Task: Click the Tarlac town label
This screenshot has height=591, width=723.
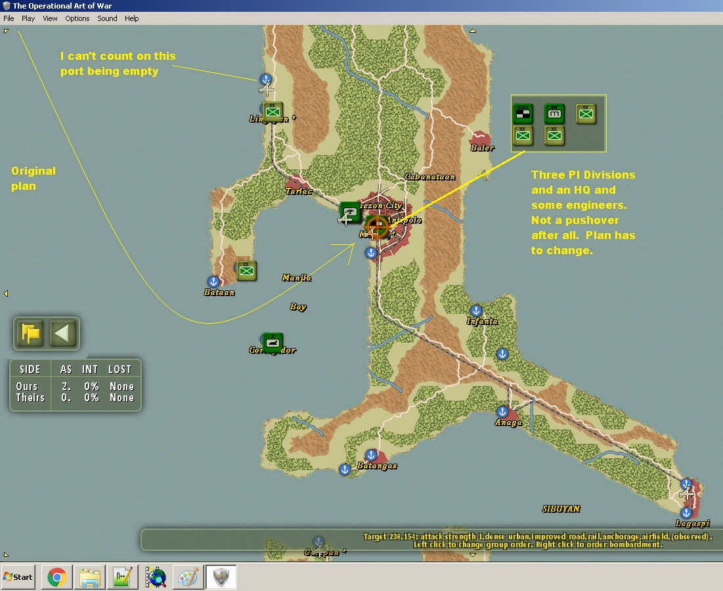Action: pyautogui.click(x=299, y=191)
